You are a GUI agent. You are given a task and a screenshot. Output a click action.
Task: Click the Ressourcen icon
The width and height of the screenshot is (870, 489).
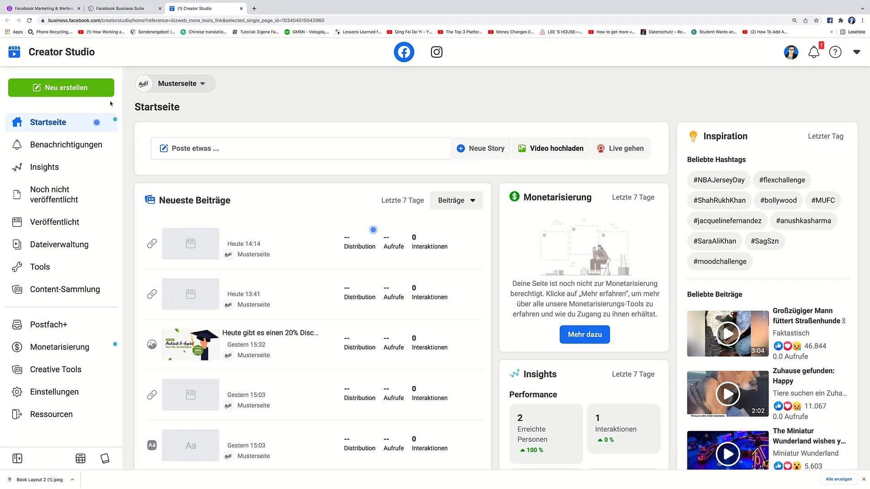(17, 414)
